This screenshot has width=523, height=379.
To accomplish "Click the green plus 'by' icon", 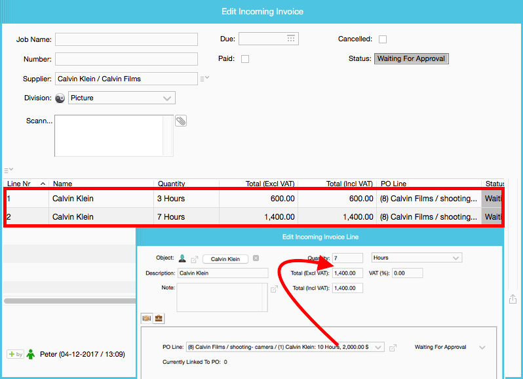I will point(15,354).
